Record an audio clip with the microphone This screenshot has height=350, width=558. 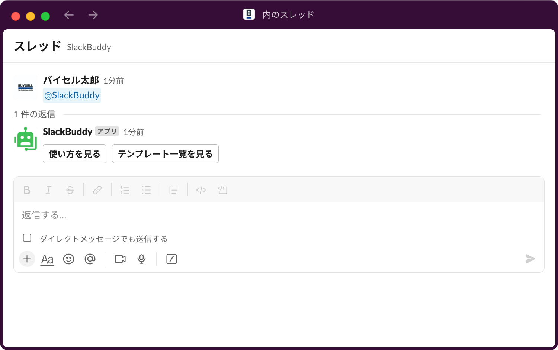point(141,259)
